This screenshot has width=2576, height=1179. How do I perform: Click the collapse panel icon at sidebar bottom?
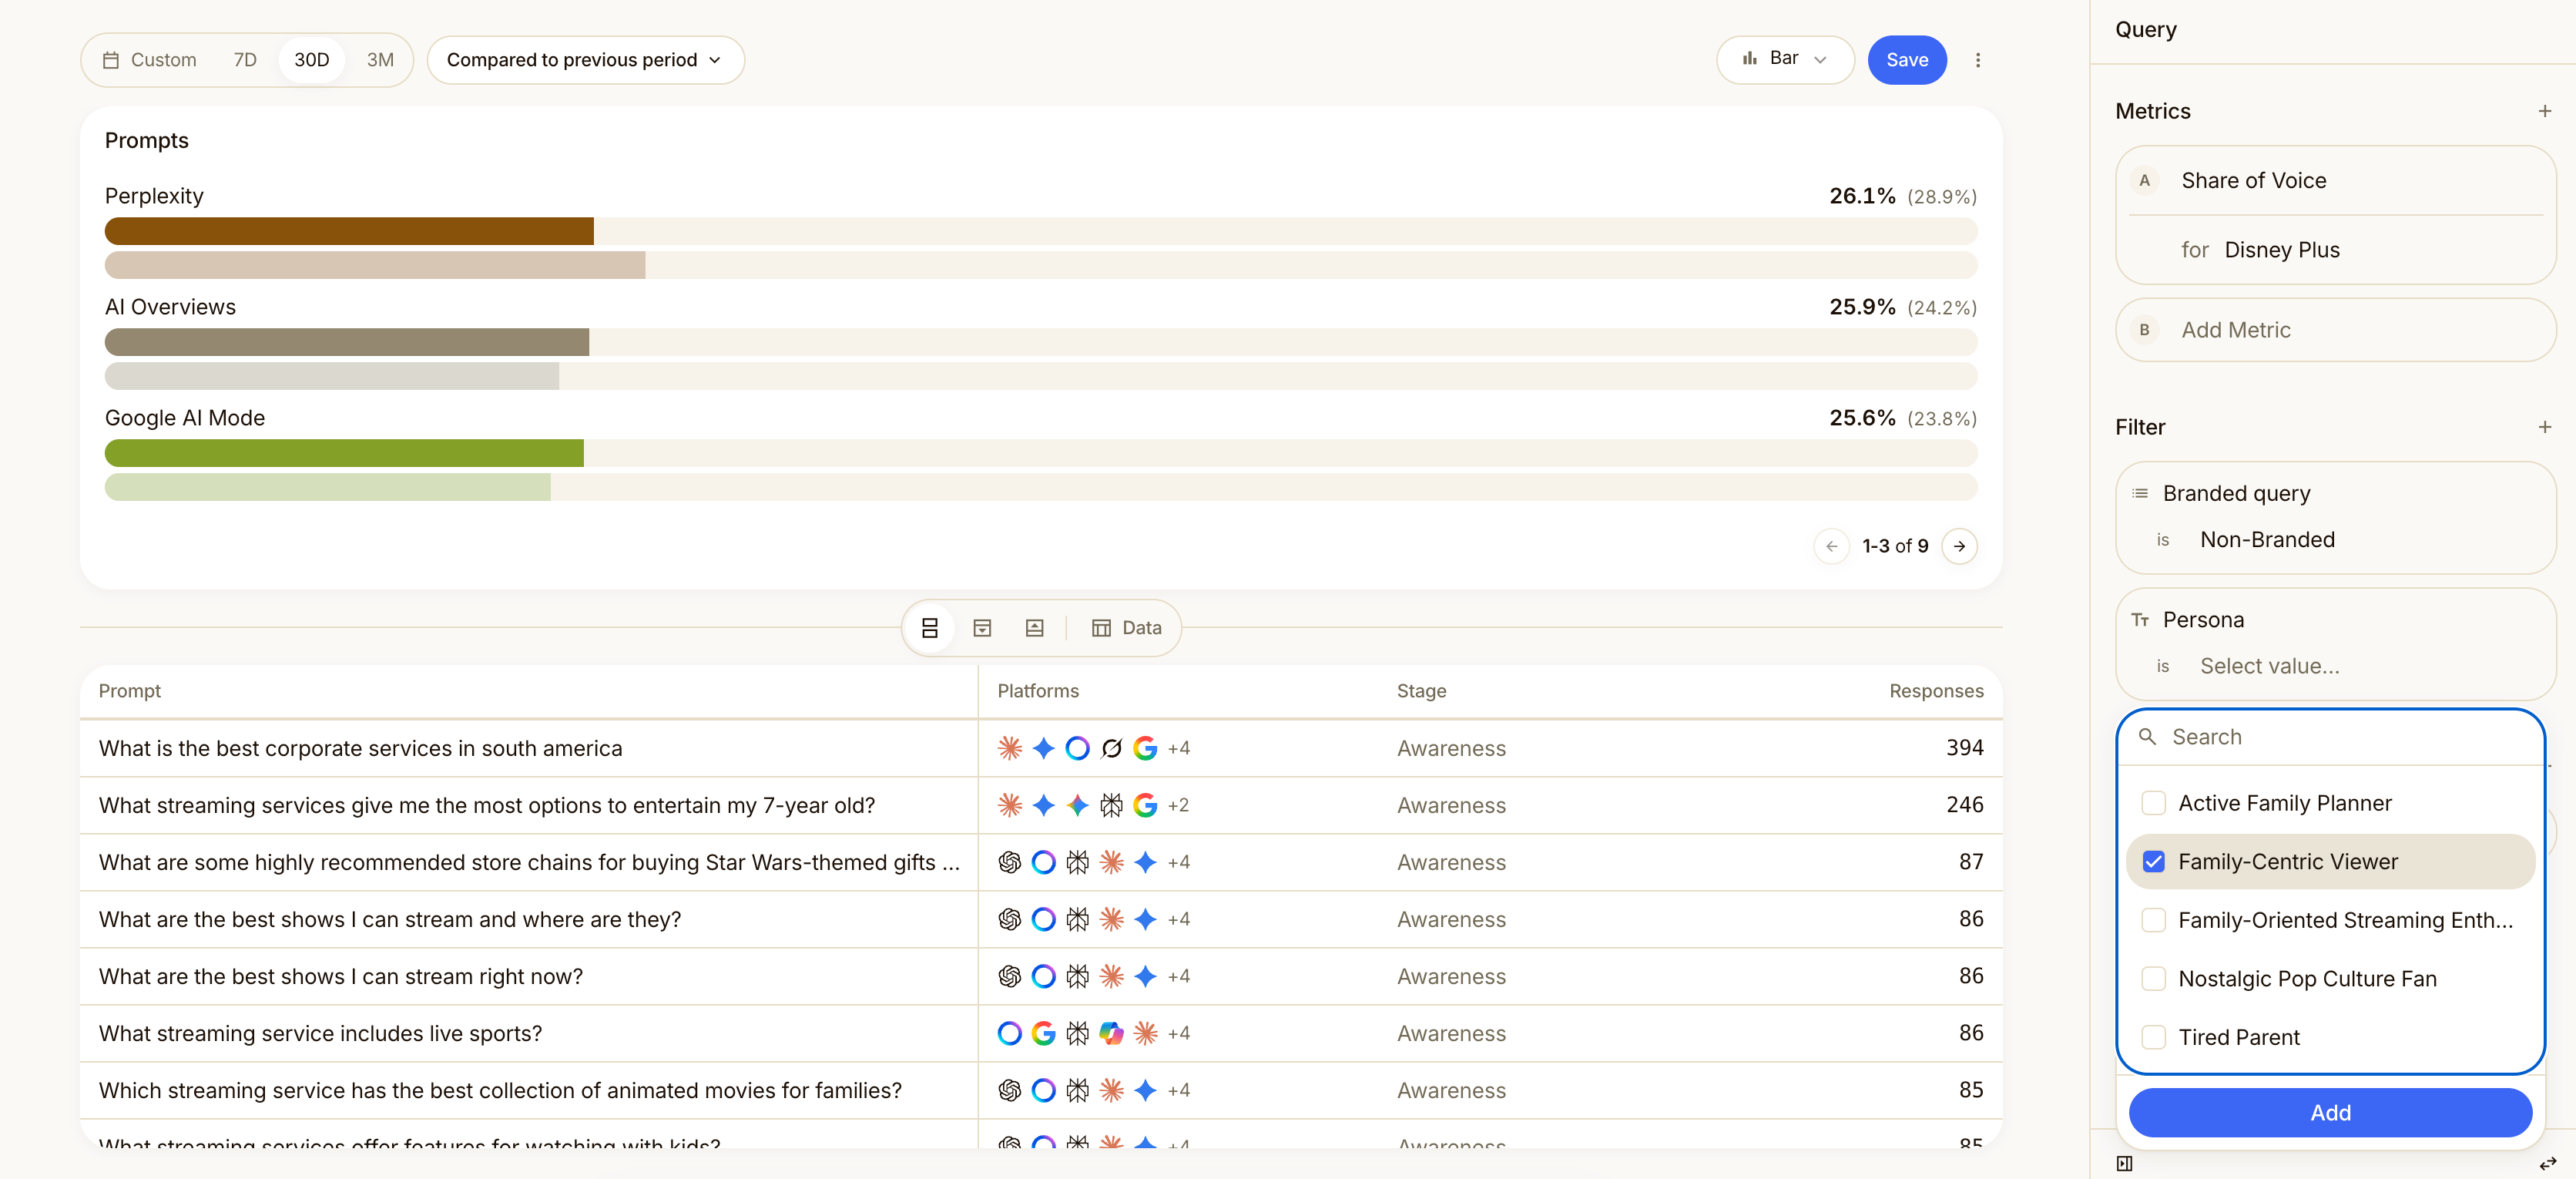(2124, 1163)
